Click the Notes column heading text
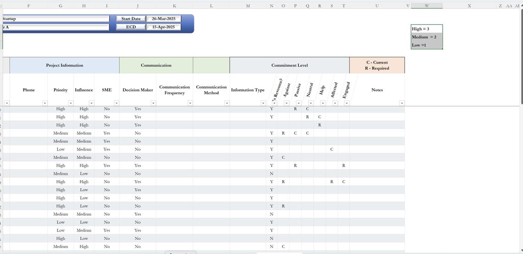The width and height of the screenshot is (523, 254). (x=377, y=90)
